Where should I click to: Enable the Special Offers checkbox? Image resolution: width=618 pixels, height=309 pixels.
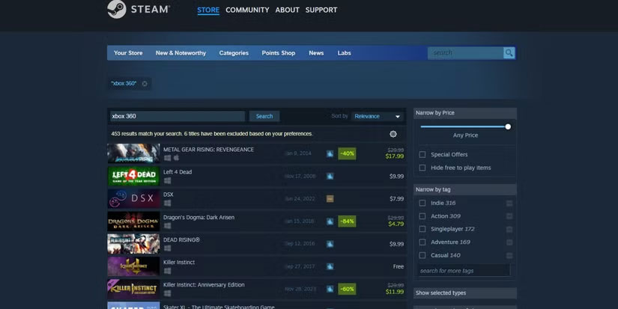click(422, 155)
